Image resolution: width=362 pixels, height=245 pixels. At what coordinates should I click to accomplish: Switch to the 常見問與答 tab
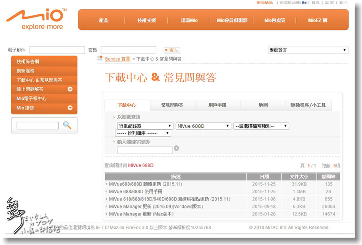click(172, 105)
